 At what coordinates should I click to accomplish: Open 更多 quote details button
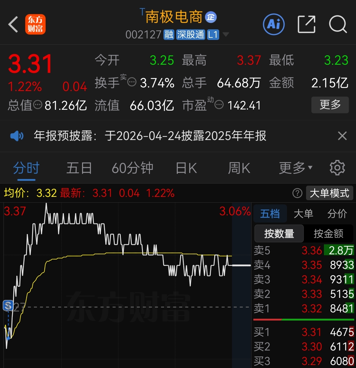(330, 105)
